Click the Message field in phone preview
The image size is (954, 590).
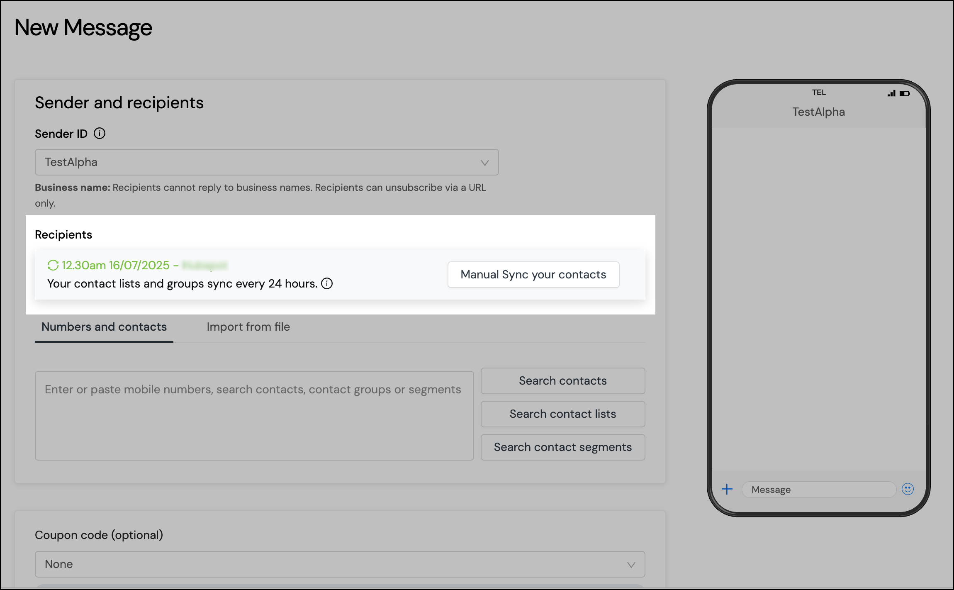[818, 490]
